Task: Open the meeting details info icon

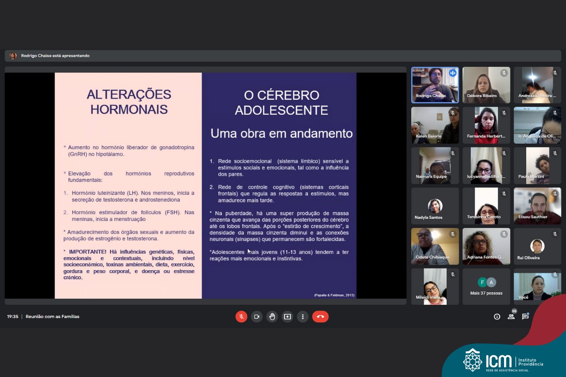Action: pos(497,316)
